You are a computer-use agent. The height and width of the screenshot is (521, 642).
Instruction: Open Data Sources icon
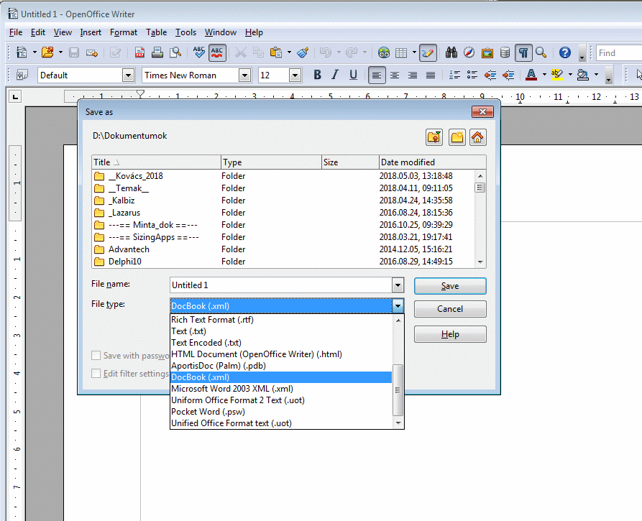pyautogui.click(x=505, y=52)
